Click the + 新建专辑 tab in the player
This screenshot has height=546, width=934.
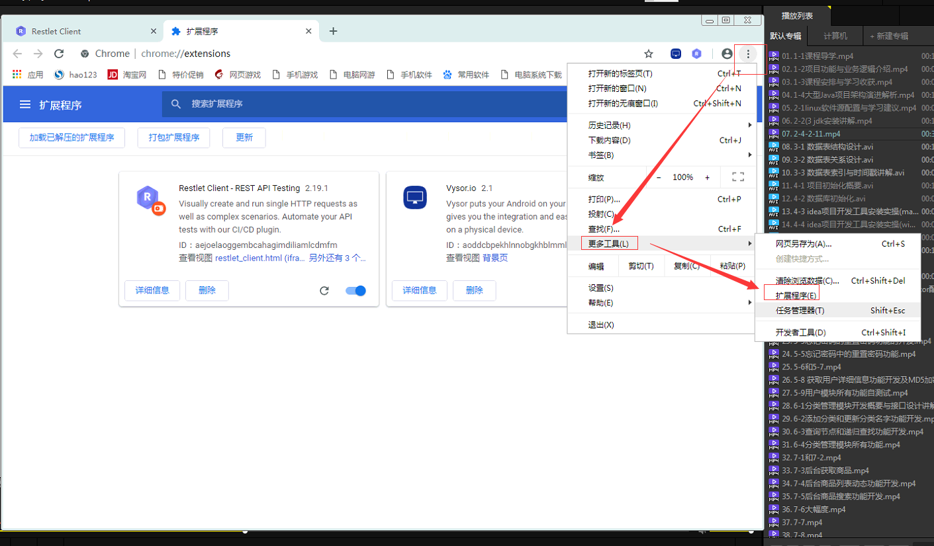(x=889, y=36)
